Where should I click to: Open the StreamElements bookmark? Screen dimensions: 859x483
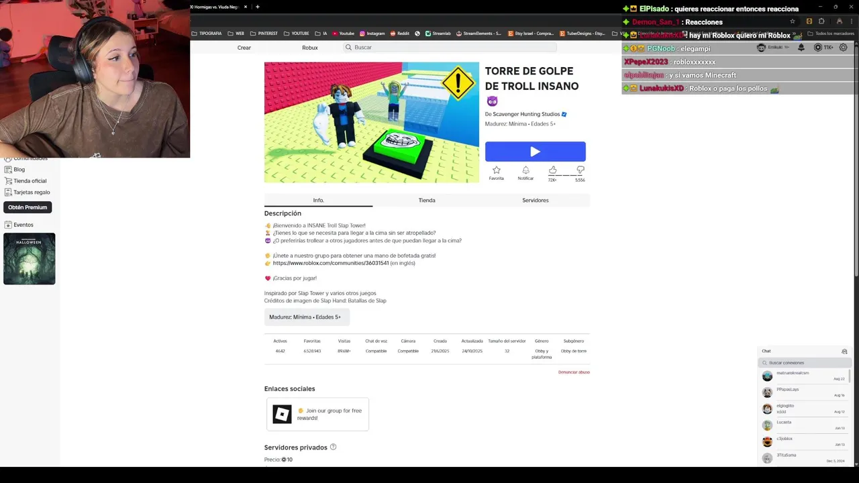pos(478,33)
